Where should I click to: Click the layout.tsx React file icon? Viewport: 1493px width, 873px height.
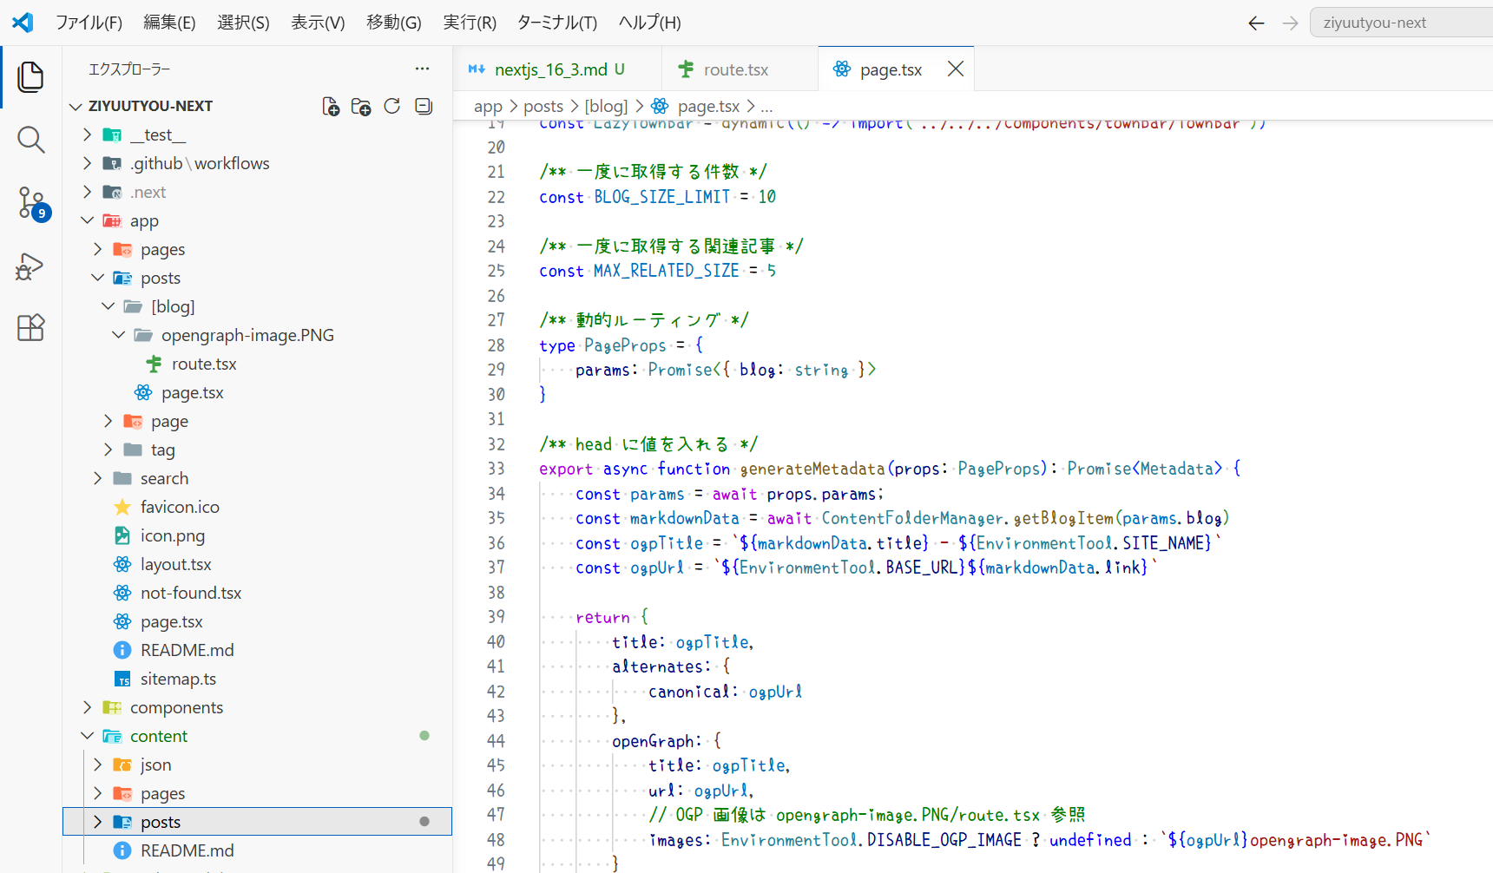[122, 564]
